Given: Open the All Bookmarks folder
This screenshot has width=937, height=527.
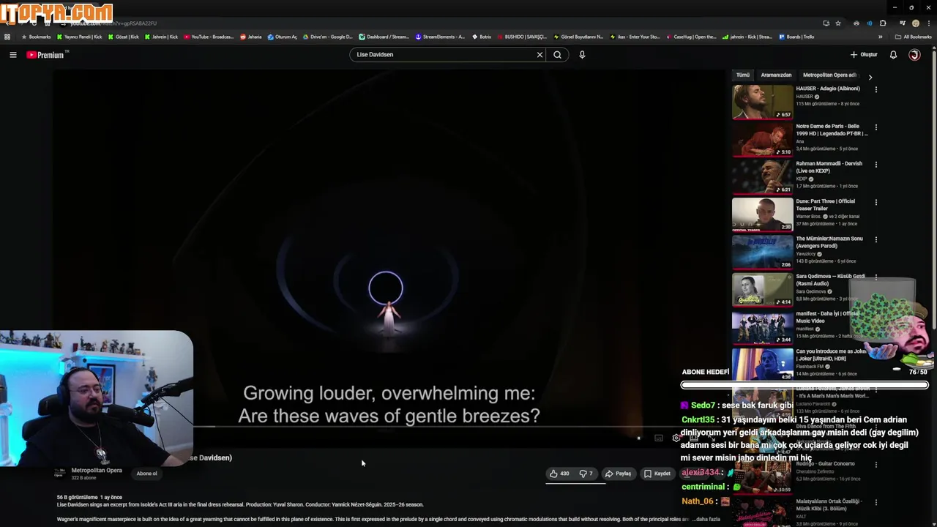Looking at the screenshot, I should tap(914, 37).
